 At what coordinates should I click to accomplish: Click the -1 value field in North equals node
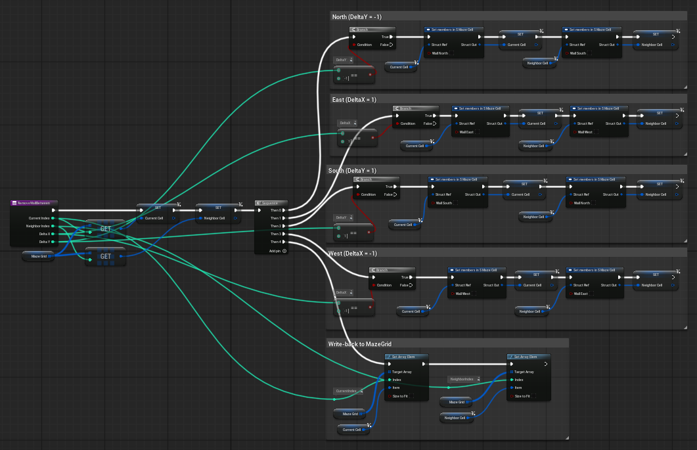346,78
